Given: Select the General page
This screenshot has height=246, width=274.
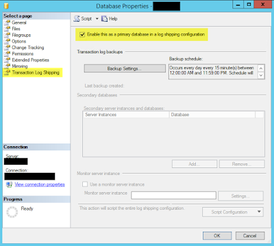Looking at the screenshot, I should click(19, 23).
